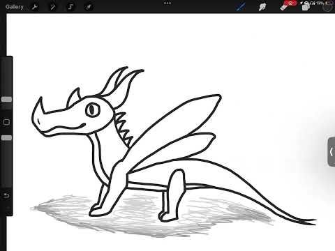Activate the Selection S-ribbon tool
Image resolution: width=335 pixels, height=251 pixels.
coord(70,7)
